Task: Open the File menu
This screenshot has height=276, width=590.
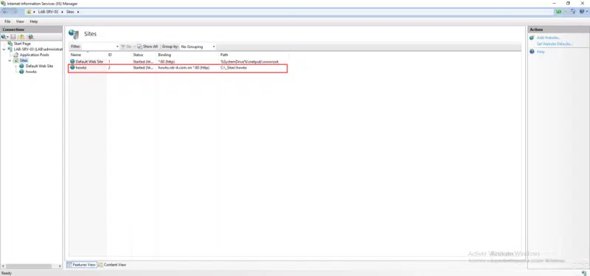Action: click(7, 21)
